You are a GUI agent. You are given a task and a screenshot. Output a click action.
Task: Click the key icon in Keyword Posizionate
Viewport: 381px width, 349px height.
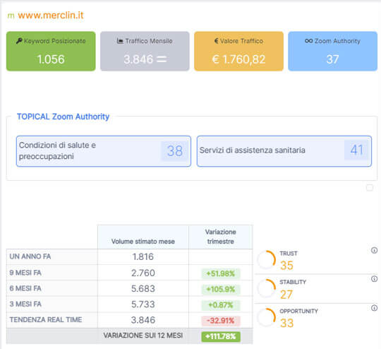(x=19, y=41)
